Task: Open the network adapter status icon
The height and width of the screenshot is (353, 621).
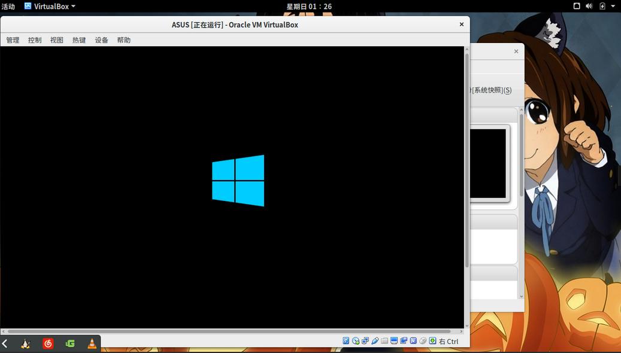Action: click(x=365, y=340)
